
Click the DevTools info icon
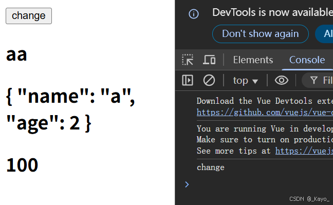[x=194, y=14]
